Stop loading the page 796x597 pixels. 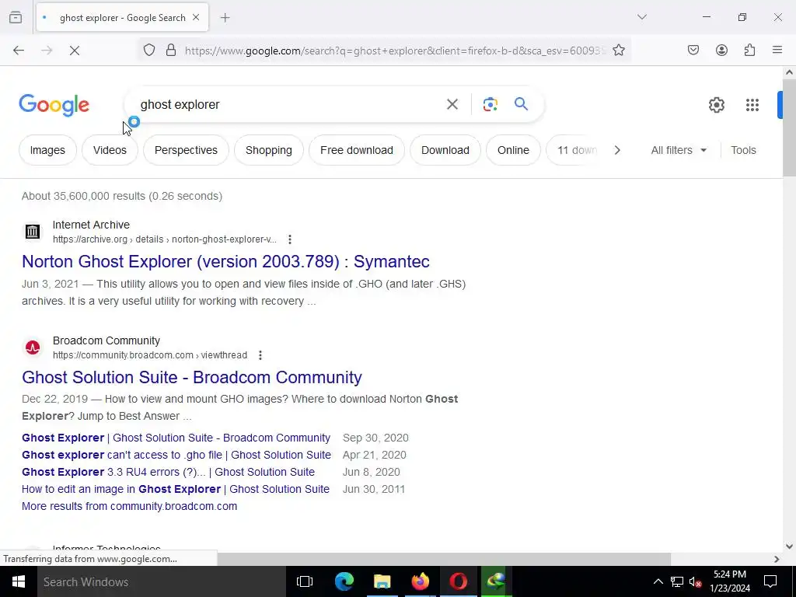74,51
